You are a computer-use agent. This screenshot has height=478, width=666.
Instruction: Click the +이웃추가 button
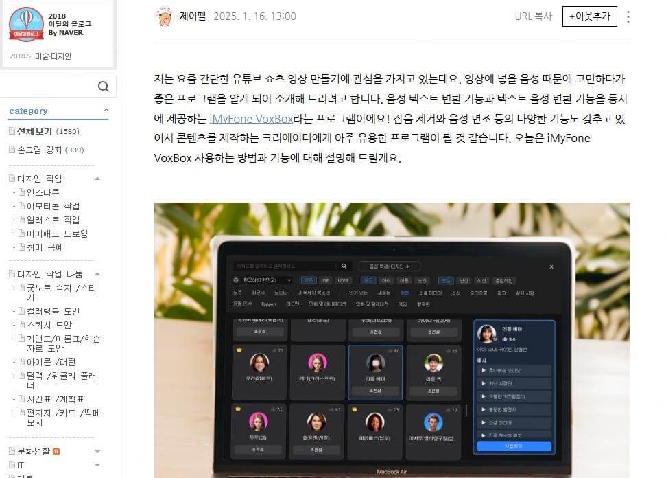click(x=590, y=16)
